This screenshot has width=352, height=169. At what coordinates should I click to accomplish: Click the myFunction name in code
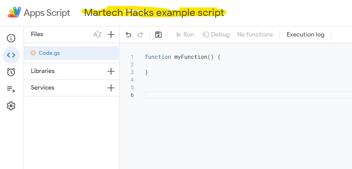(191, 57)
